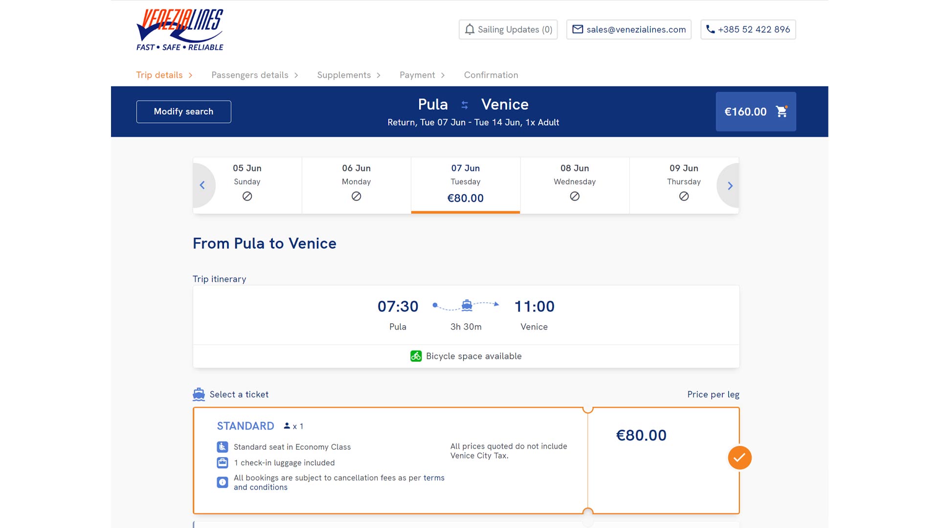Go to Passengers details step
939x528 pixels.
(x=249, y=75)
